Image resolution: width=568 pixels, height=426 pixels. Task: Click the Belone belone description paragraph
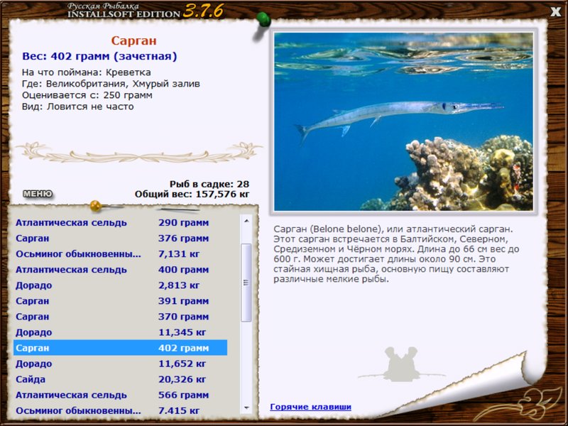coord(396,254)
